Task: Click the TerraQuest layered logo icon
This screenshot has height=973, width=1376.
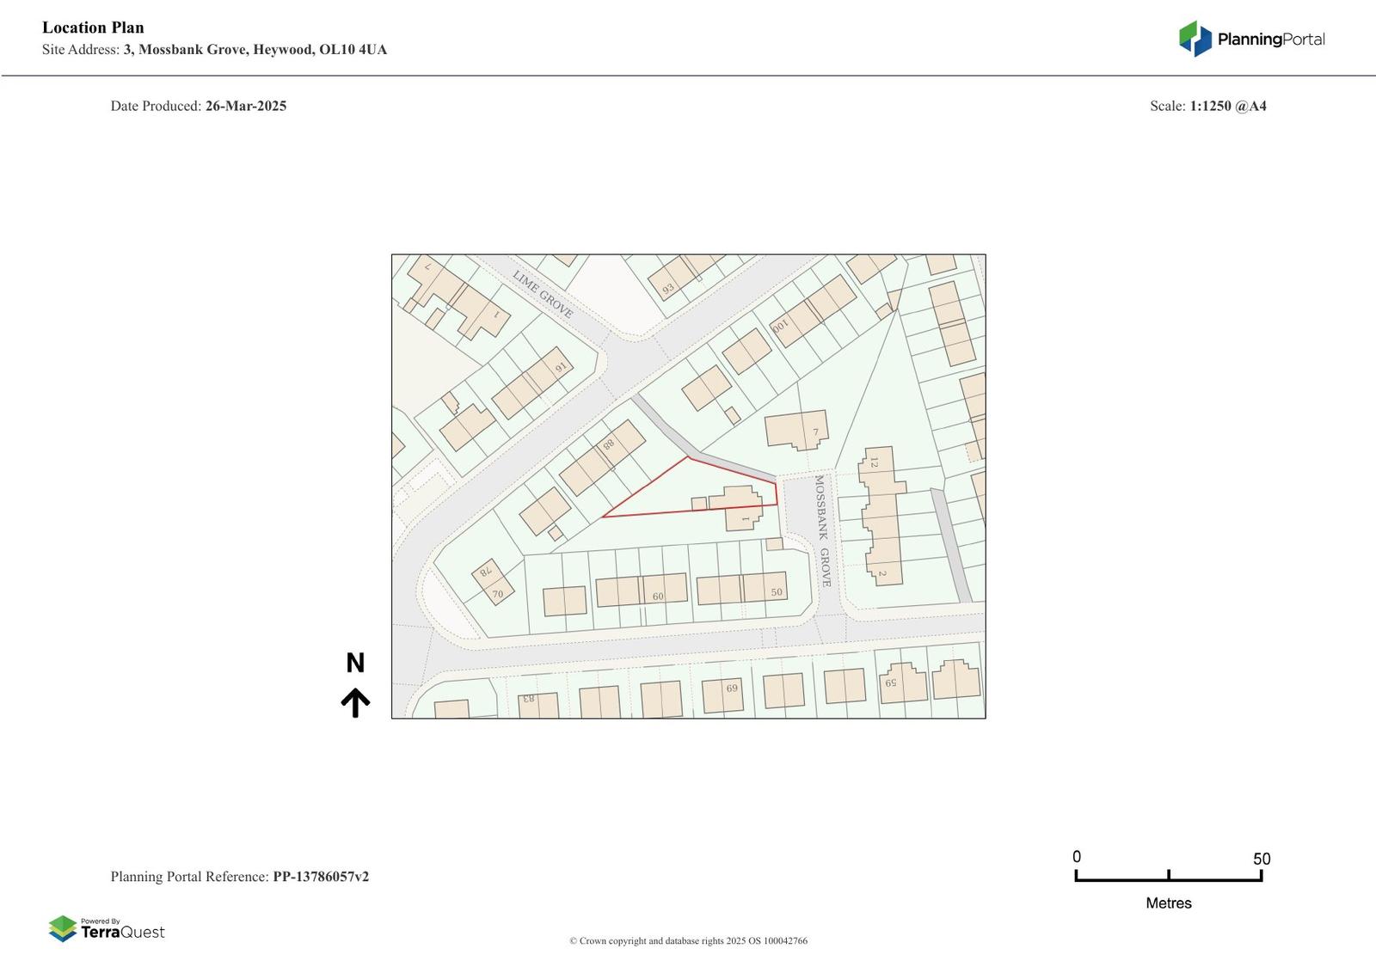Action: [63, 928]
